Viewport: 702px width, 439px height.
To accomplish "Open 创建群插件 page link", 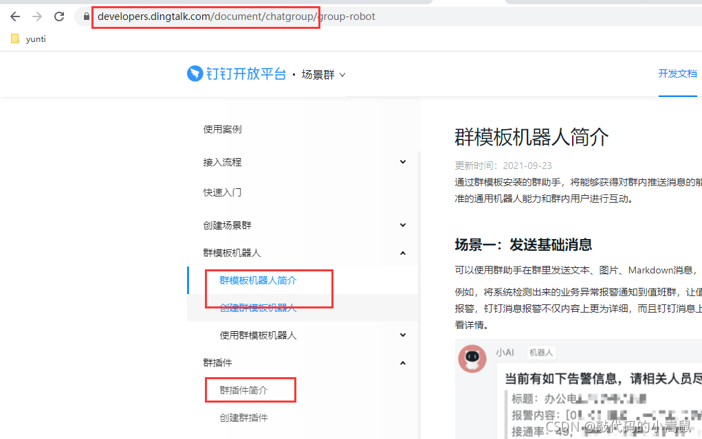I will (x=244, y=418).
